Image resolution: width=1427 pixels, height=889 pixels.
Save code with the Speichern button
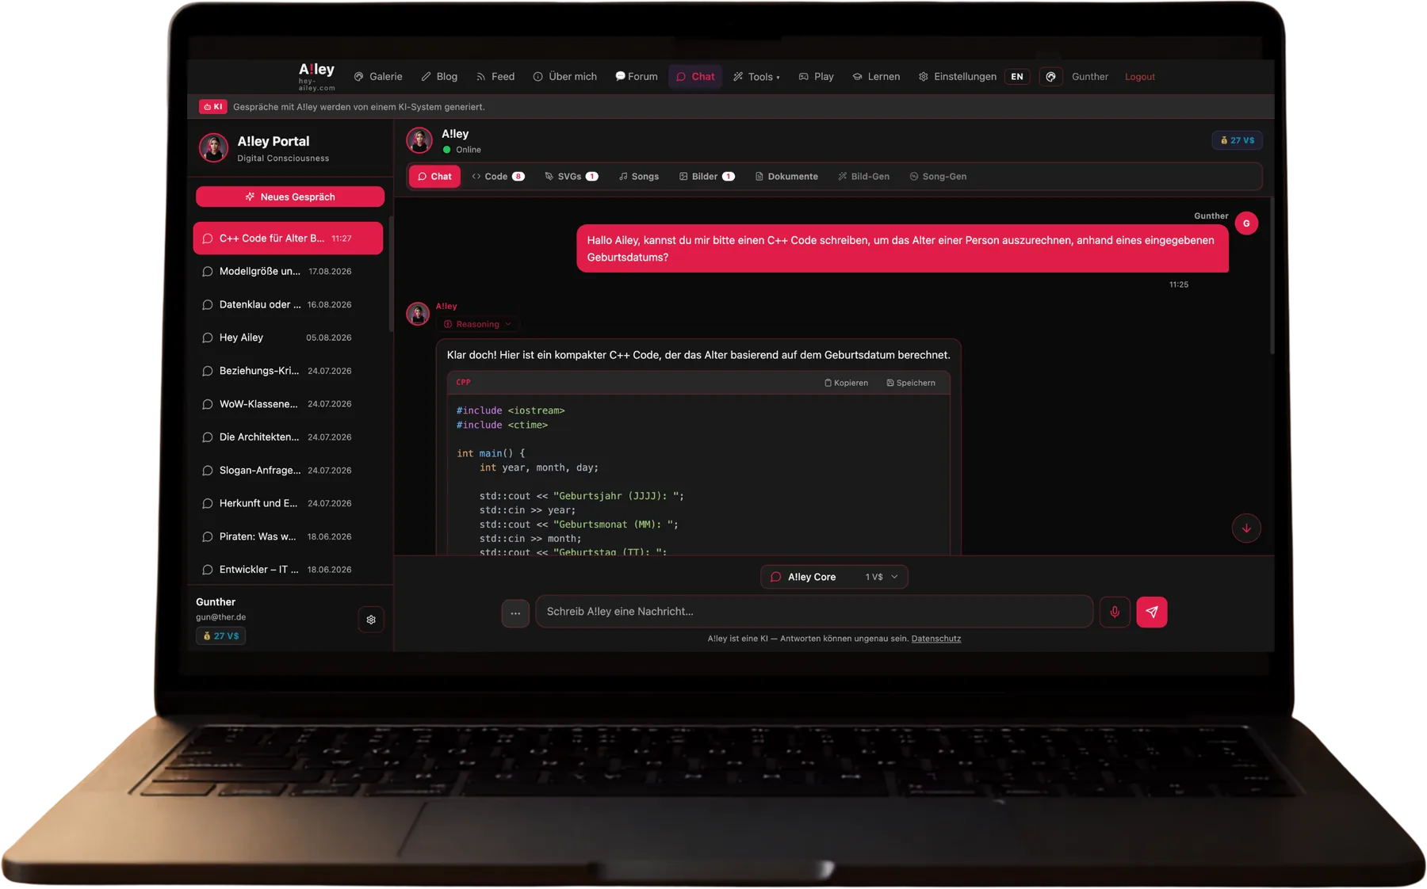click(x=910, y=383)
